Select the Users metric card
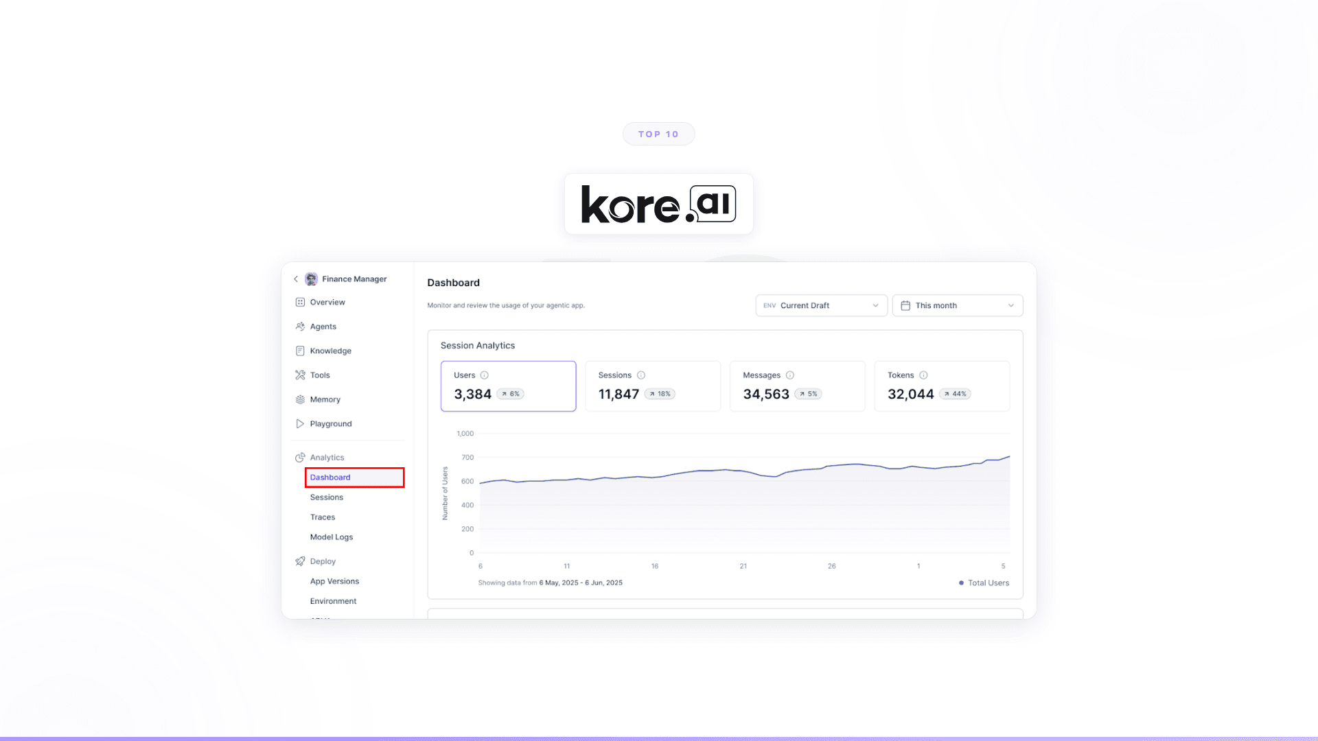This screenshot has height=741, width=1318. pos(508,386)
